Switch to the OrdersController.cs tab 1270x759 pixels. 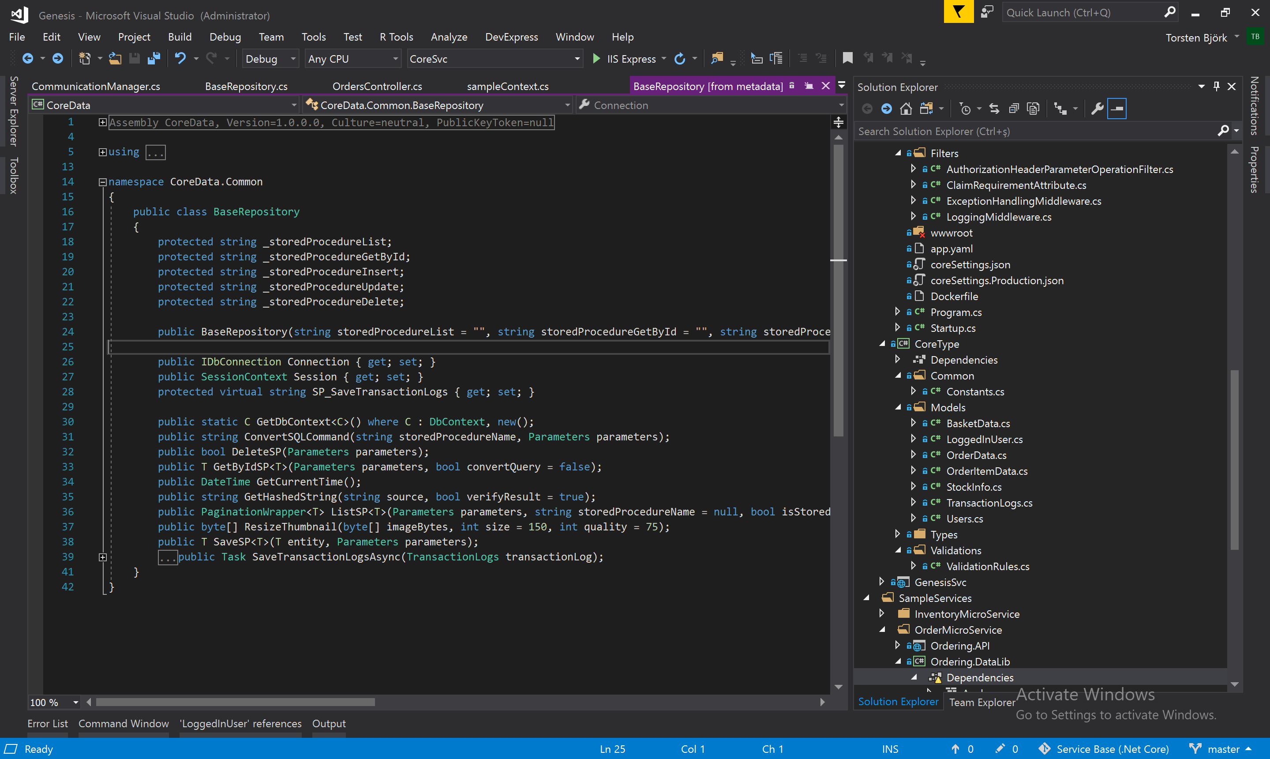pos(377,86)
